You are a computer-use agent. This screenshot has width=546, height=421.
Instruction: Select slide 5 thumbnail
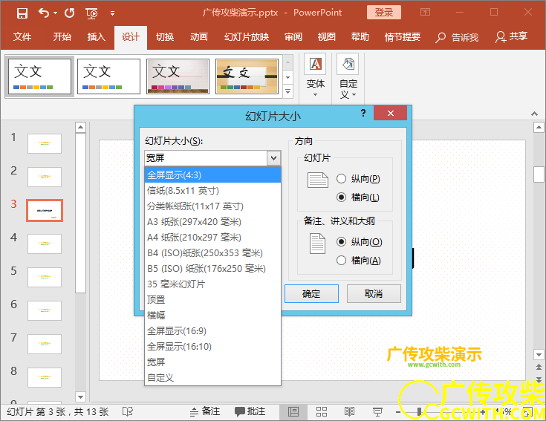point(45,277)
